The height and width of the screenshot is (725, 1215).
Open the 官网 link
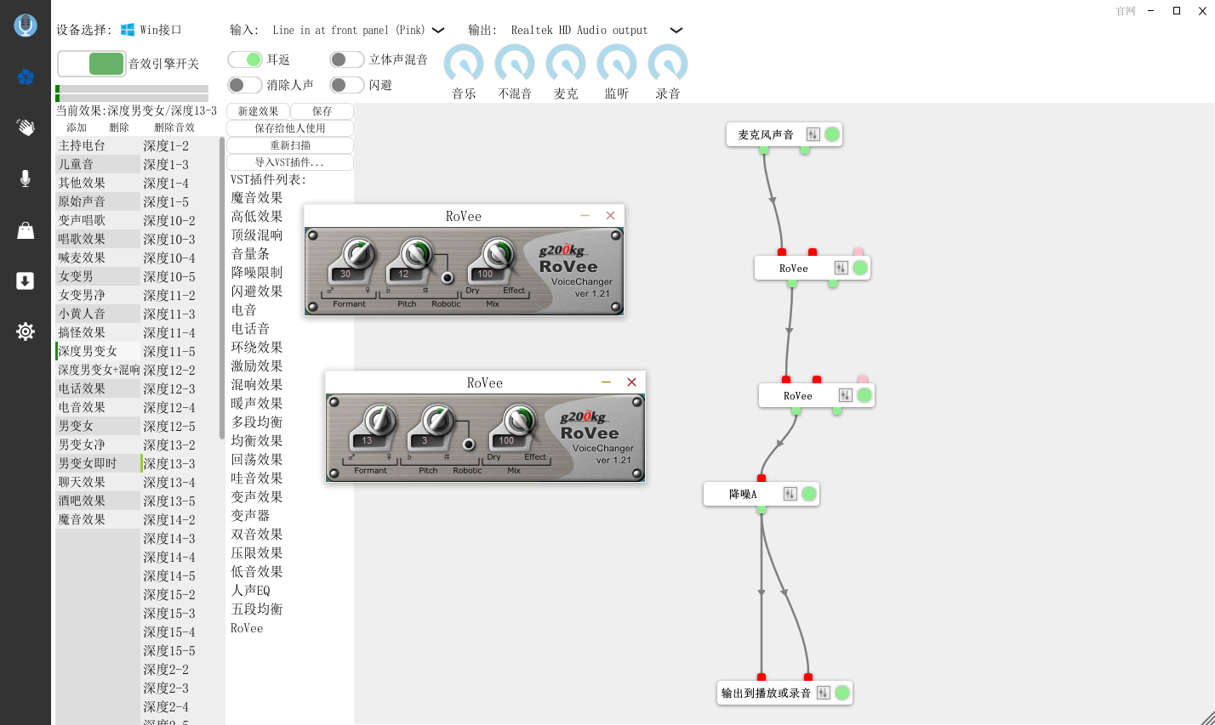[x=1126, y=11]
